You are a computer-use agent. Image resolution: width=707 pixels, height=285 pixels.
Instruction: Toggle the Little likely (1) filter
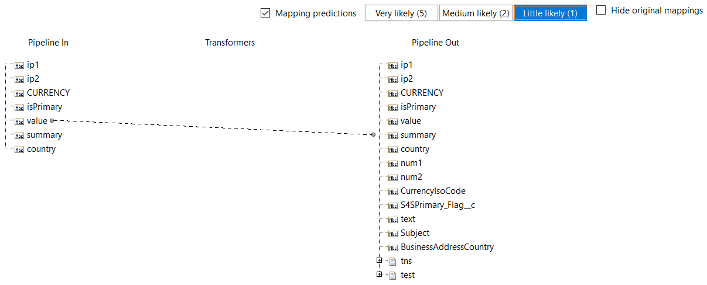click(550, 13)
